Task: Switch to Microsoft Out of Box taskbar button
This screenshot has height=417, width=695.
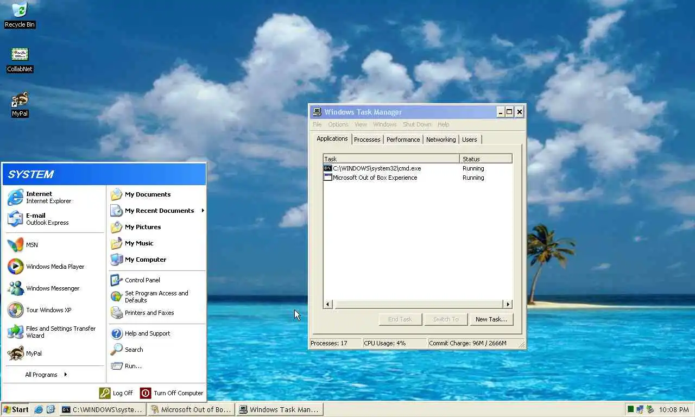Action: [191, 409]
